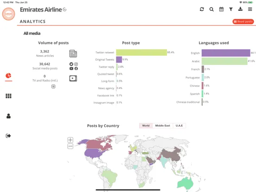Click the download icon

coord(240,9)
